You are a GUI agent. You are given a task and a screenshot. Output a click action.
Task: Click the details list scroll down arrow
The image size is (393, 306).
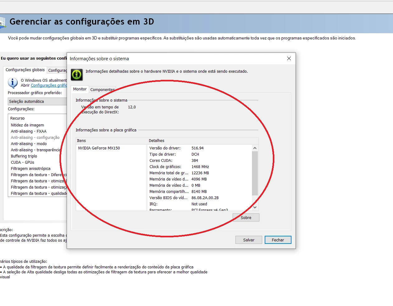pyautogui.click(x=255, y=207)
